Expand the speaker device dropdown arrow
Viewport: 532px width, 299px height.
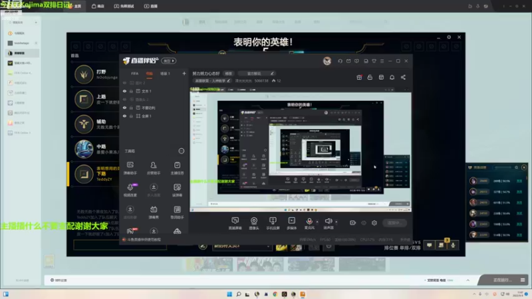click(336, 222)
